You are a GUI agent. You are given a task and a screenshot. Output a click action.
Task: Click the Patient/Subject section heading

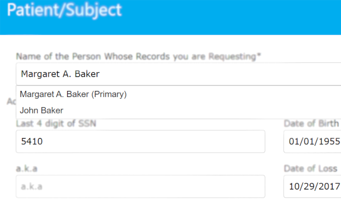(x=64, y=10)
